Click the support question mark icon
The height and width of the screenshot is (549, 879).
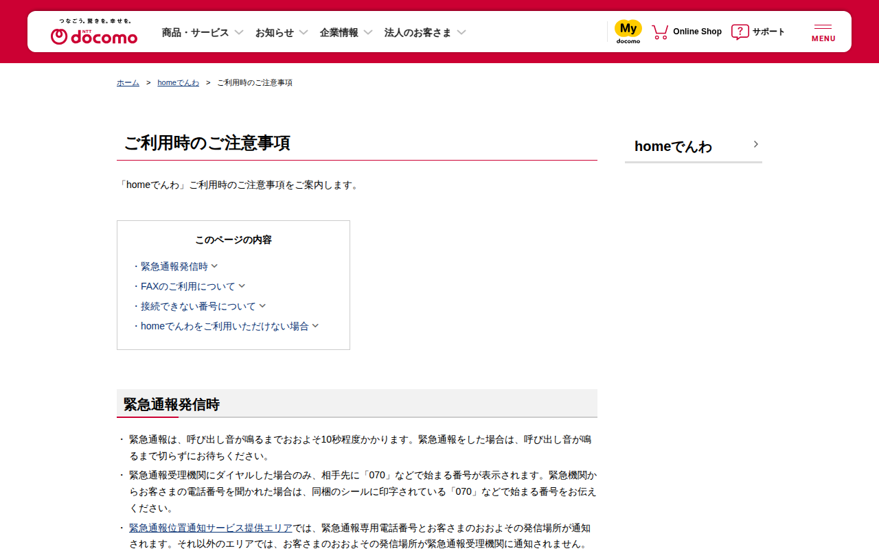(x=740, y=32)
